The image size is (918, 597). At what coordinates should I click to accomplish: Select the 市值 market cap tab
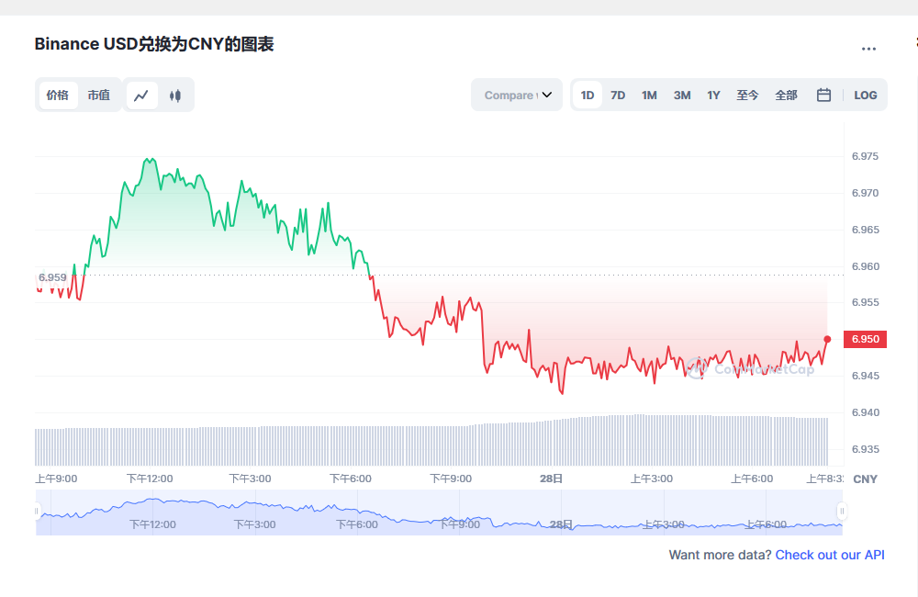(x=99, y=96)
